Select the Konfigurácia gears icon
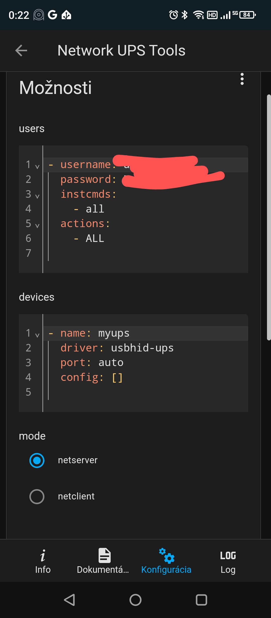The height and width of the screenshot is (618, 271). point(166,556)
